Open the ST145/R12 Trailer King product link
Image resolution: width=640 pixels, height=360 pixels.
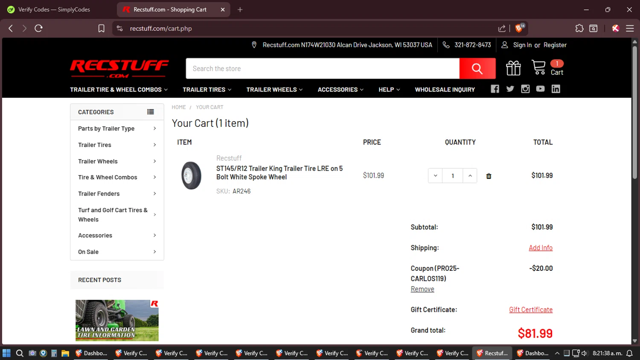(x=279, y=173)
